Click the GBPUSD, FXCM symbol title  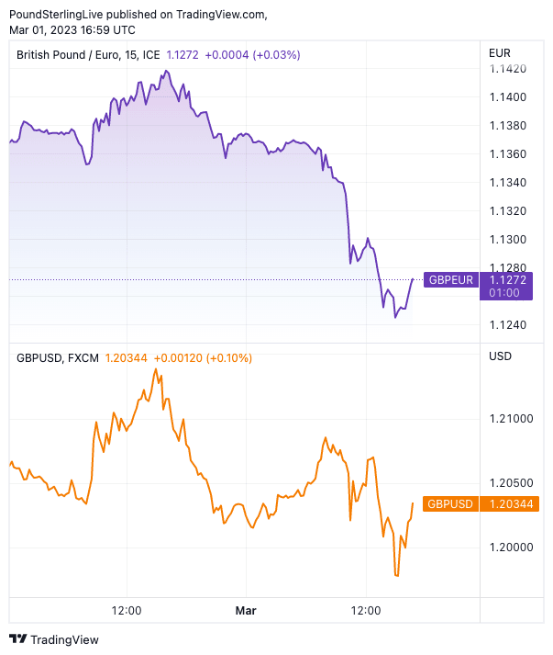(57, 357)
